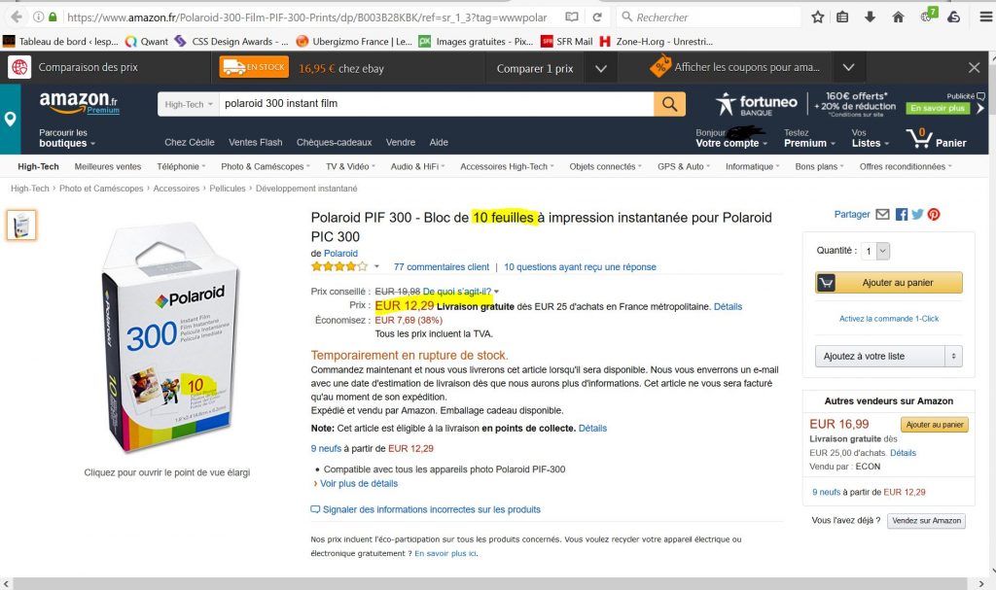Open the High-Tech search category dropdown
The width and height of the screenshot is (996, 590).
click(x=189, y=104)
